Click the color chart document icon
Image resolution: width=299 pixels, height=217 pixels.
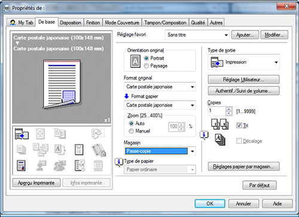pos(21,165)
